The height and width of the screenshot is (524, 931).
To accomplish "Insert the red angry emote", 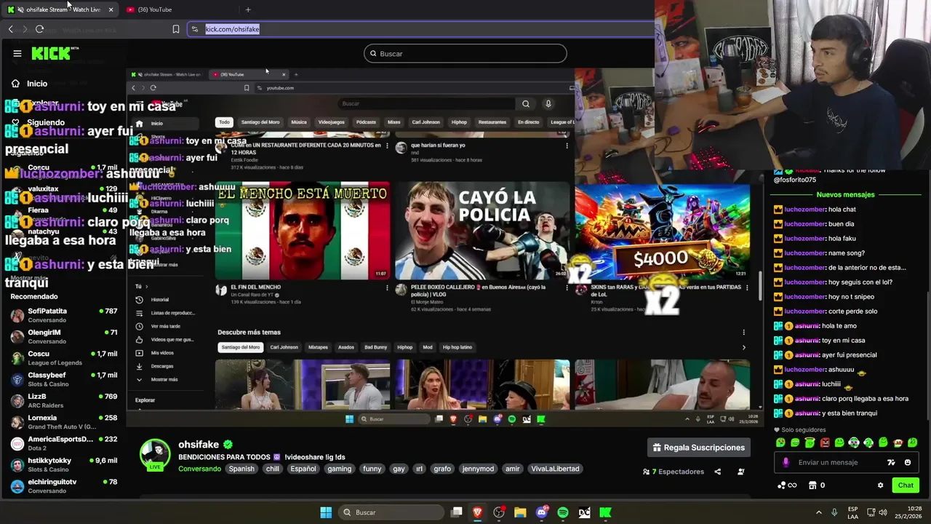I will click(x=825, y=442).
